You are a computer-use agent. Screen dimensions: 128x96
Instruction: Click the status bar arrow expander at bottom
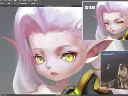[5, 95]
